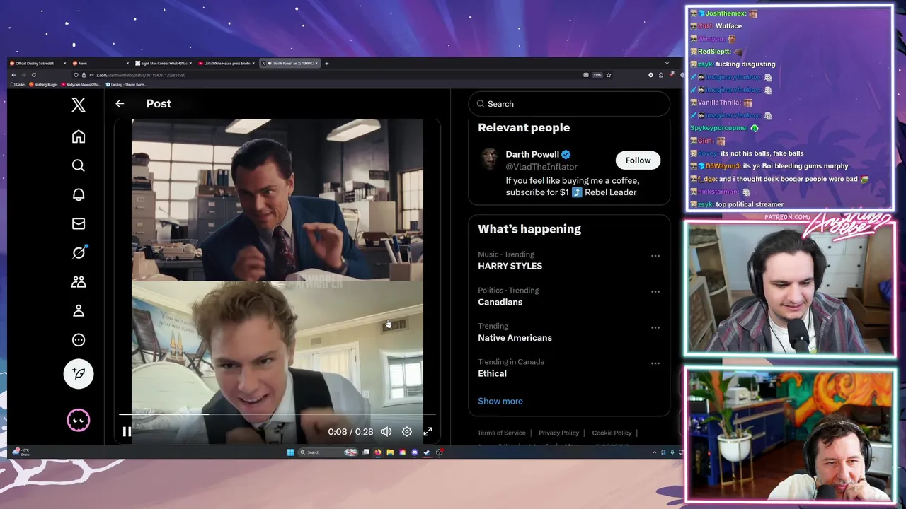This screenshot has height=509, width=906.
Task: Open Grok icon in sidebar
Action: tap(79, 252)
